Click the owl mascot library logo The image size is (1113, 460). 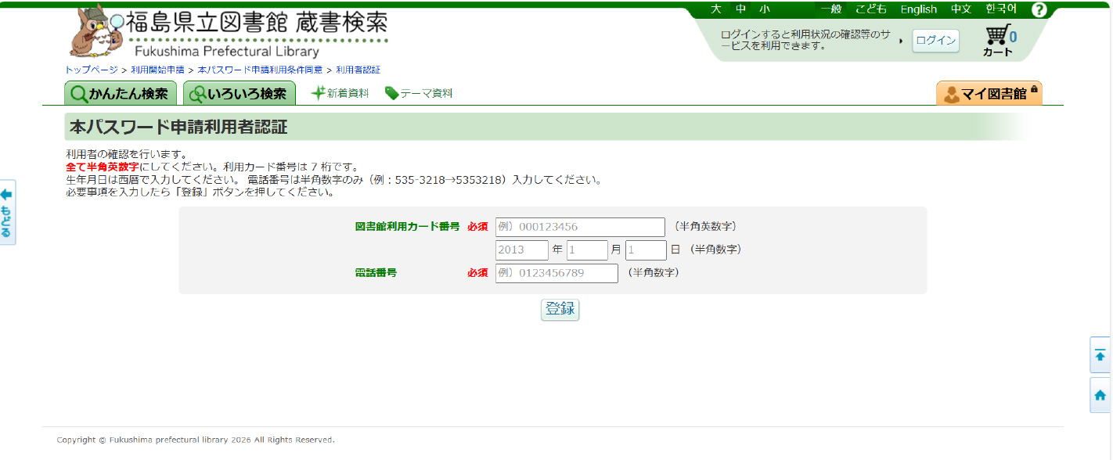[95, 33]
